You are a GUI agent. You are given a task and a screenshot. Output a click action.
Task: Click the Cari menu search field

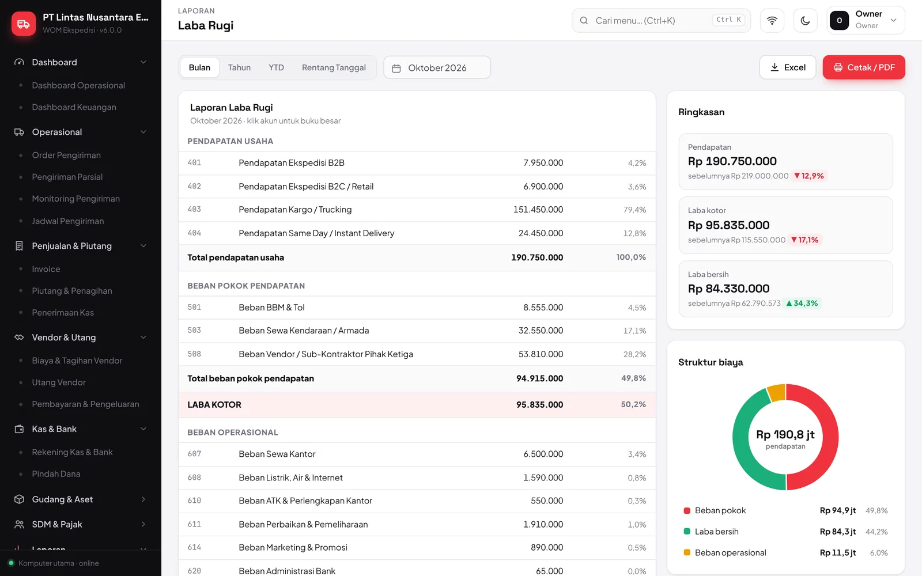[661, 21]
